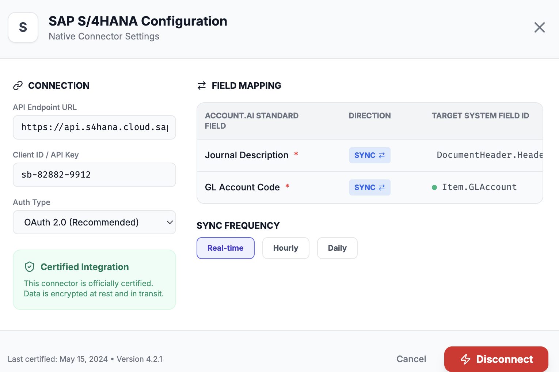Toggle SYNC direction for GL Account Code

pos(369,187)
